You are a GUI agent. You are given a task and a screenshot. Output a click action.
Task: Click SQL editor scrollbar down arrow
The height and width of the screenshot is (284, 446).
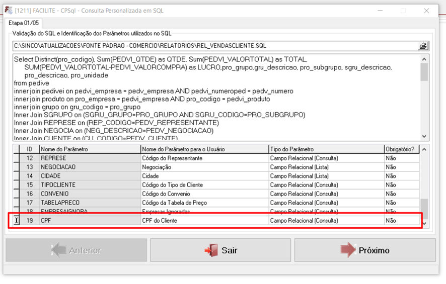tap(424, 136)
